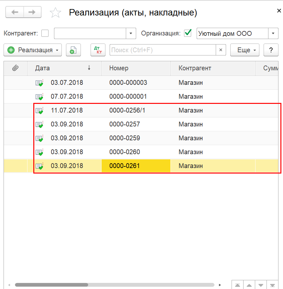Open the Еще menu
Viewport: 283px width, 289px height.
click(245, 50)
